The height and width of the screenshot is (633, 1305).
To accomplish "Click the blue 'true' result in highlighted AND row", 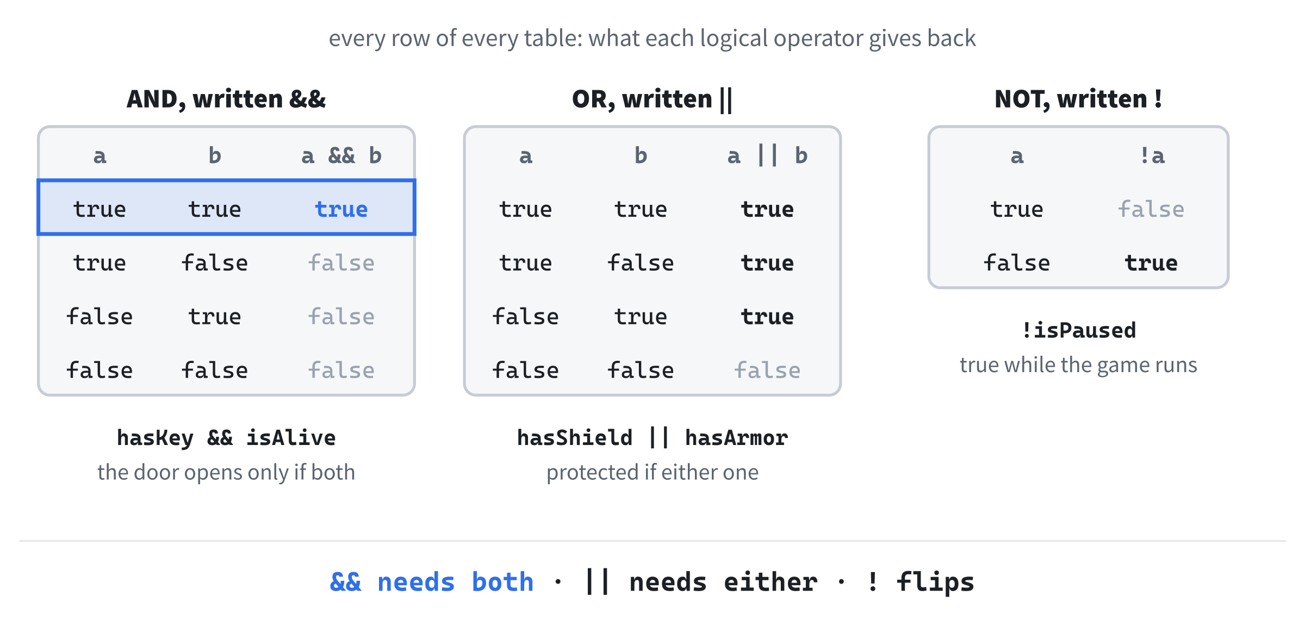I will tap(341, 209).
